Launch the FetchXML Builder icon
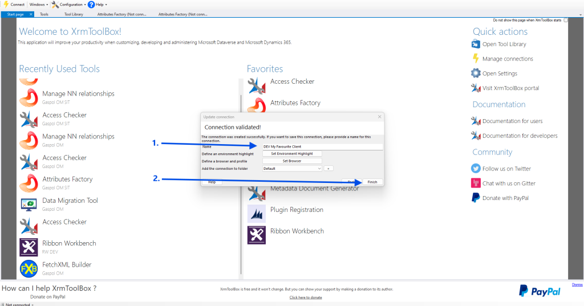 tap(29, 268)
